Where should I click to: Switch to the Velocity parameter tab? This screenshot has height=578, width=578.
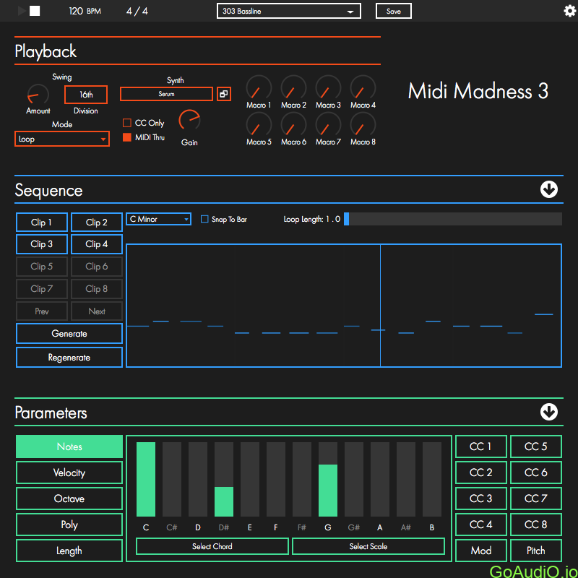[x=69, y=473]
